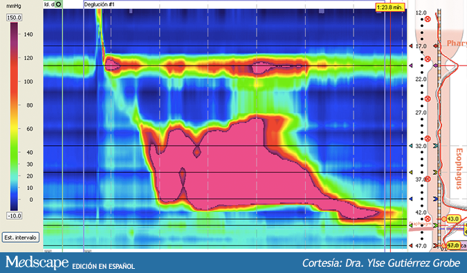Toggle the red crossed-circle sensor next to 37.0
Viewport: 467px width, 273px height.
tap(428, 179)
